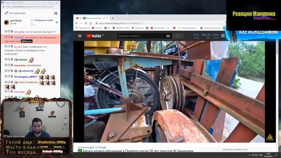
Task: Open YouTube hamburger guide menu
Action: (x=80, y=36)
